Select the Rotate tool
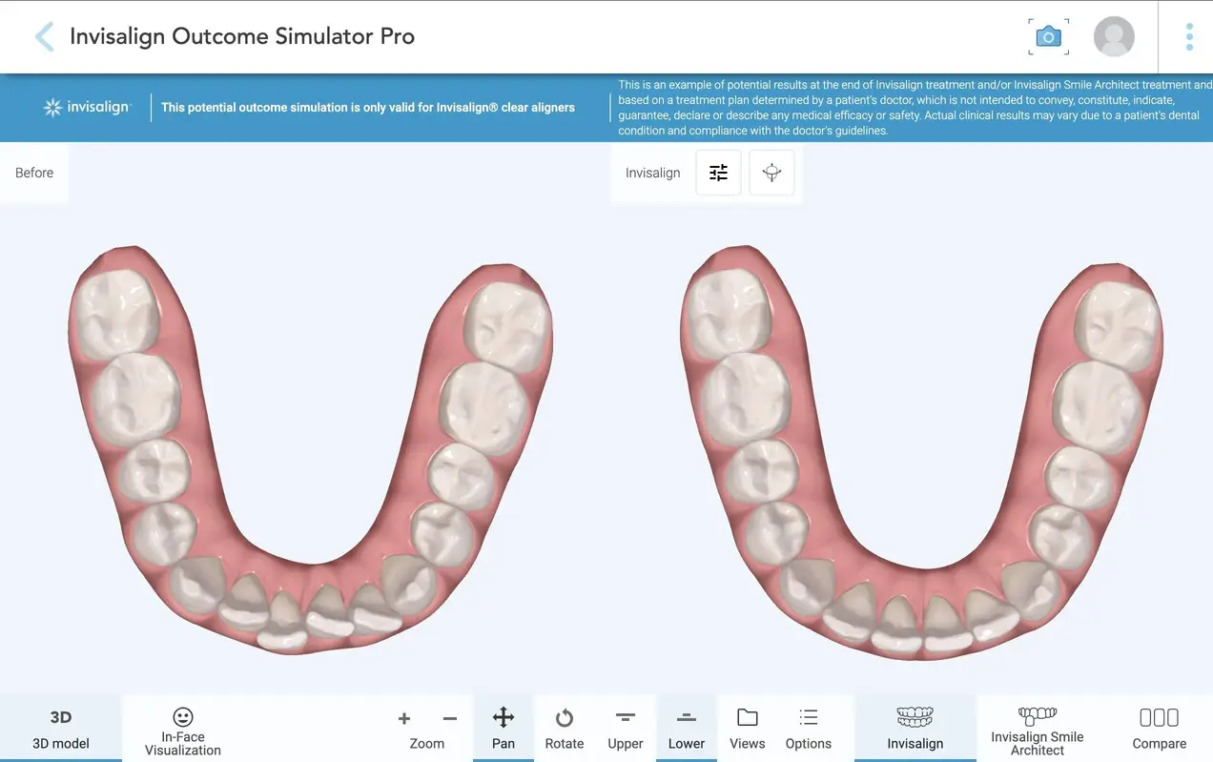This screenshot has width=1213, height=762. click(x=565, y=729)
